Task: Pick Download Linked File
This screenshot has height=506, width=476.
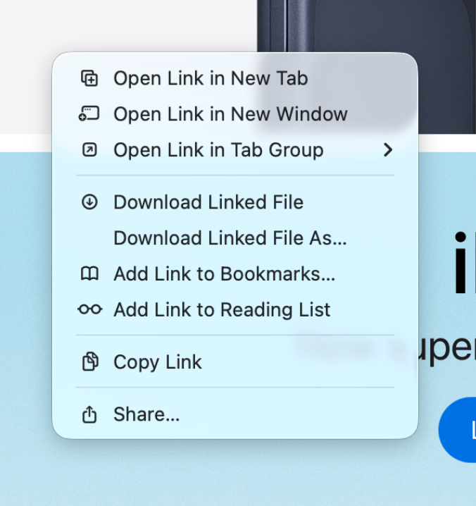Action: click(235, 202)
